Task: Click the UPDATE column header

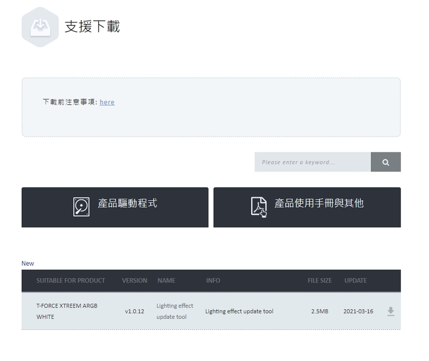Action: pyautogui.click(x=355, y=281)
